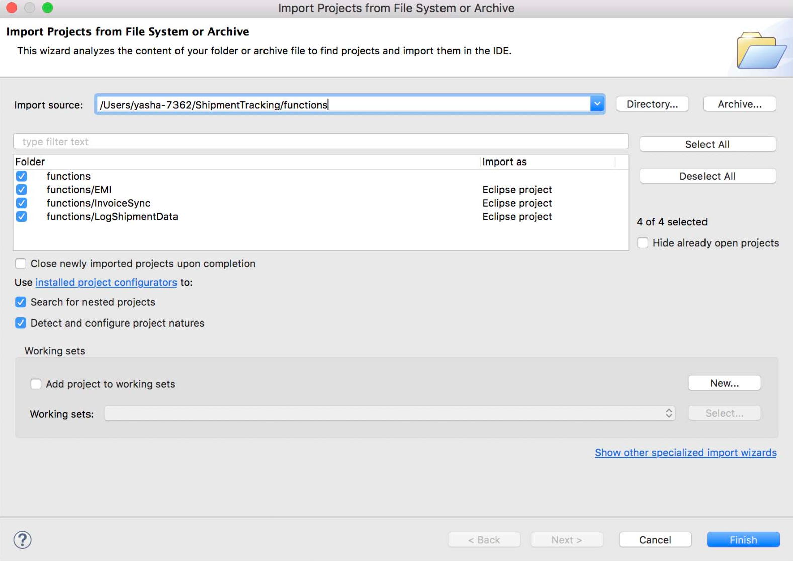The height and width of the screenshot is (561, 793).
Task: Close the dialog with red window button
Action: (x=12, y=8)
